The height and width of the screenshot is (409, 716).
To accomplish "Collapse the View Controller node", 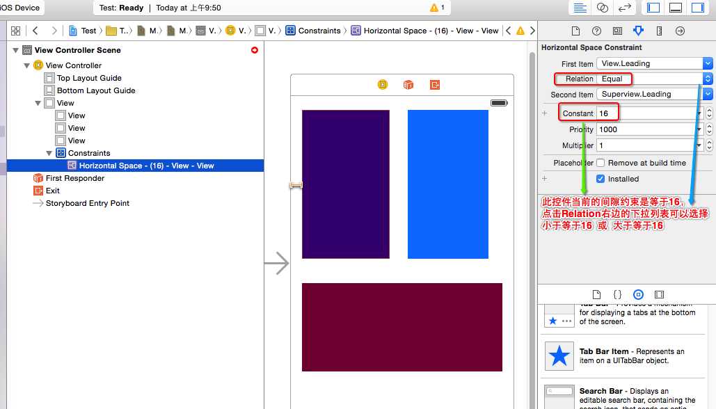I will pyautogui.click(x=27, y=65).
